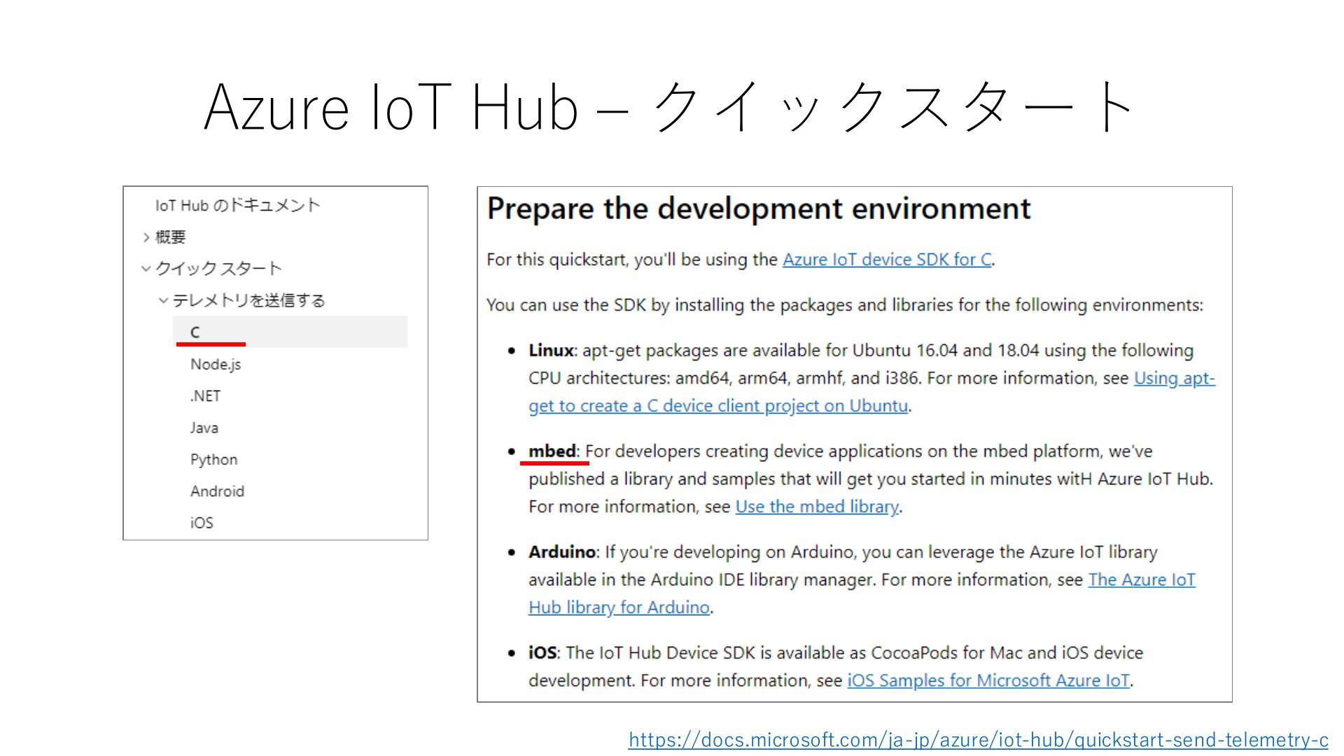
Task: Open iOS Samples for Microsoft Azure IoT link
Action: (988, 680)
